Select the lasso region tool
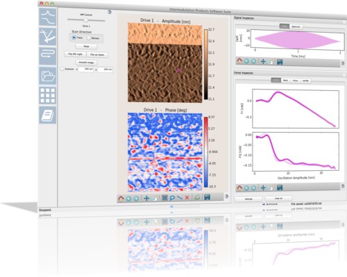347x277 pixels. (x=172, y=198)
